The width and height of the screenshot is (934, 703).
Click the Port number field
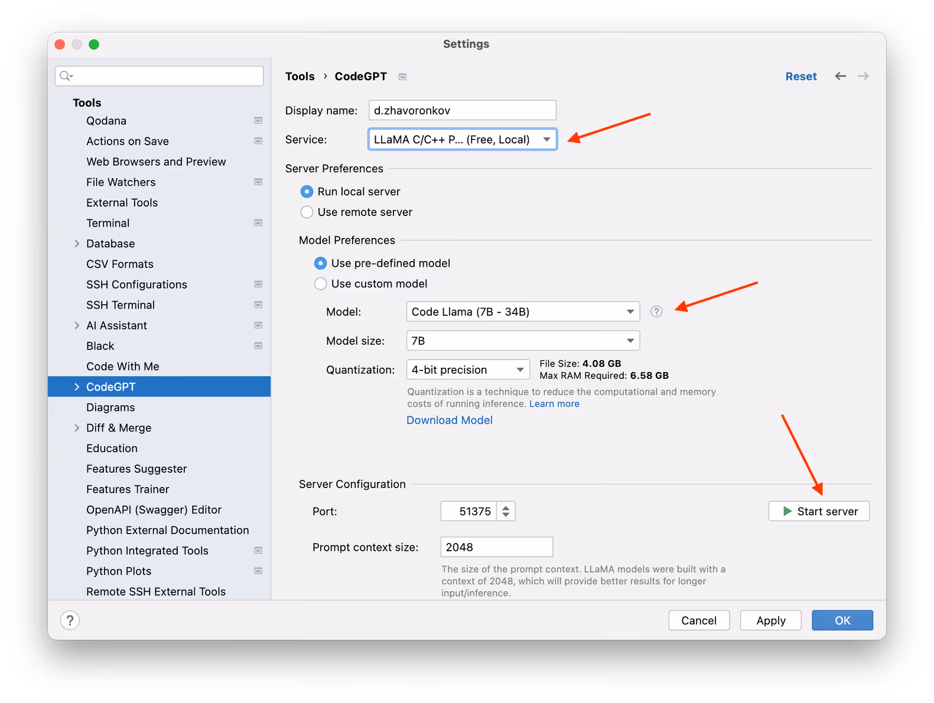pyautogui.click(x=469, y=511)
